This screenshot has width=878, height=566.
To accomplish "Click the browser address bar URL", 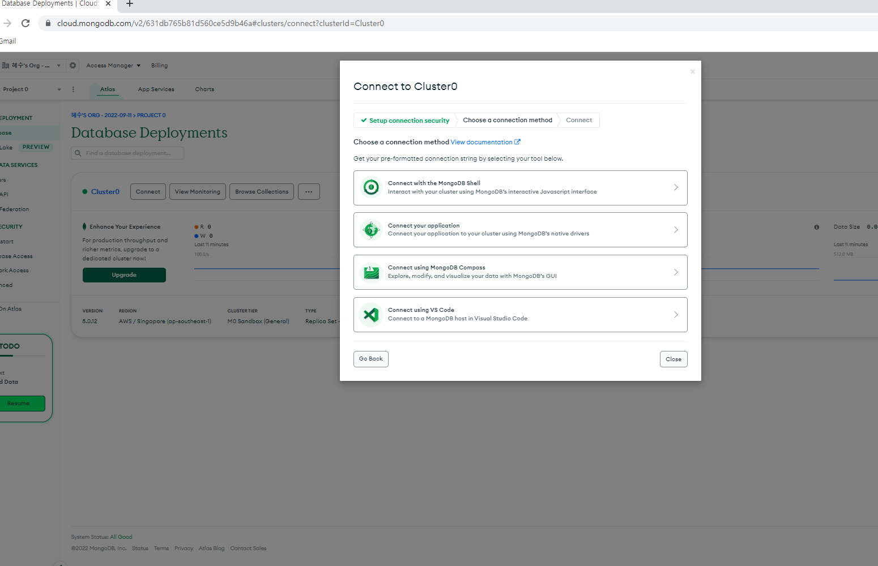I will pyautogui.click(x=220, y=23).
